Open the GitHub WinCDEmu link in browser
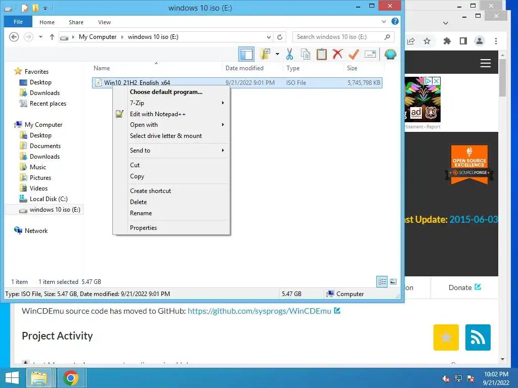 [260, 311]
